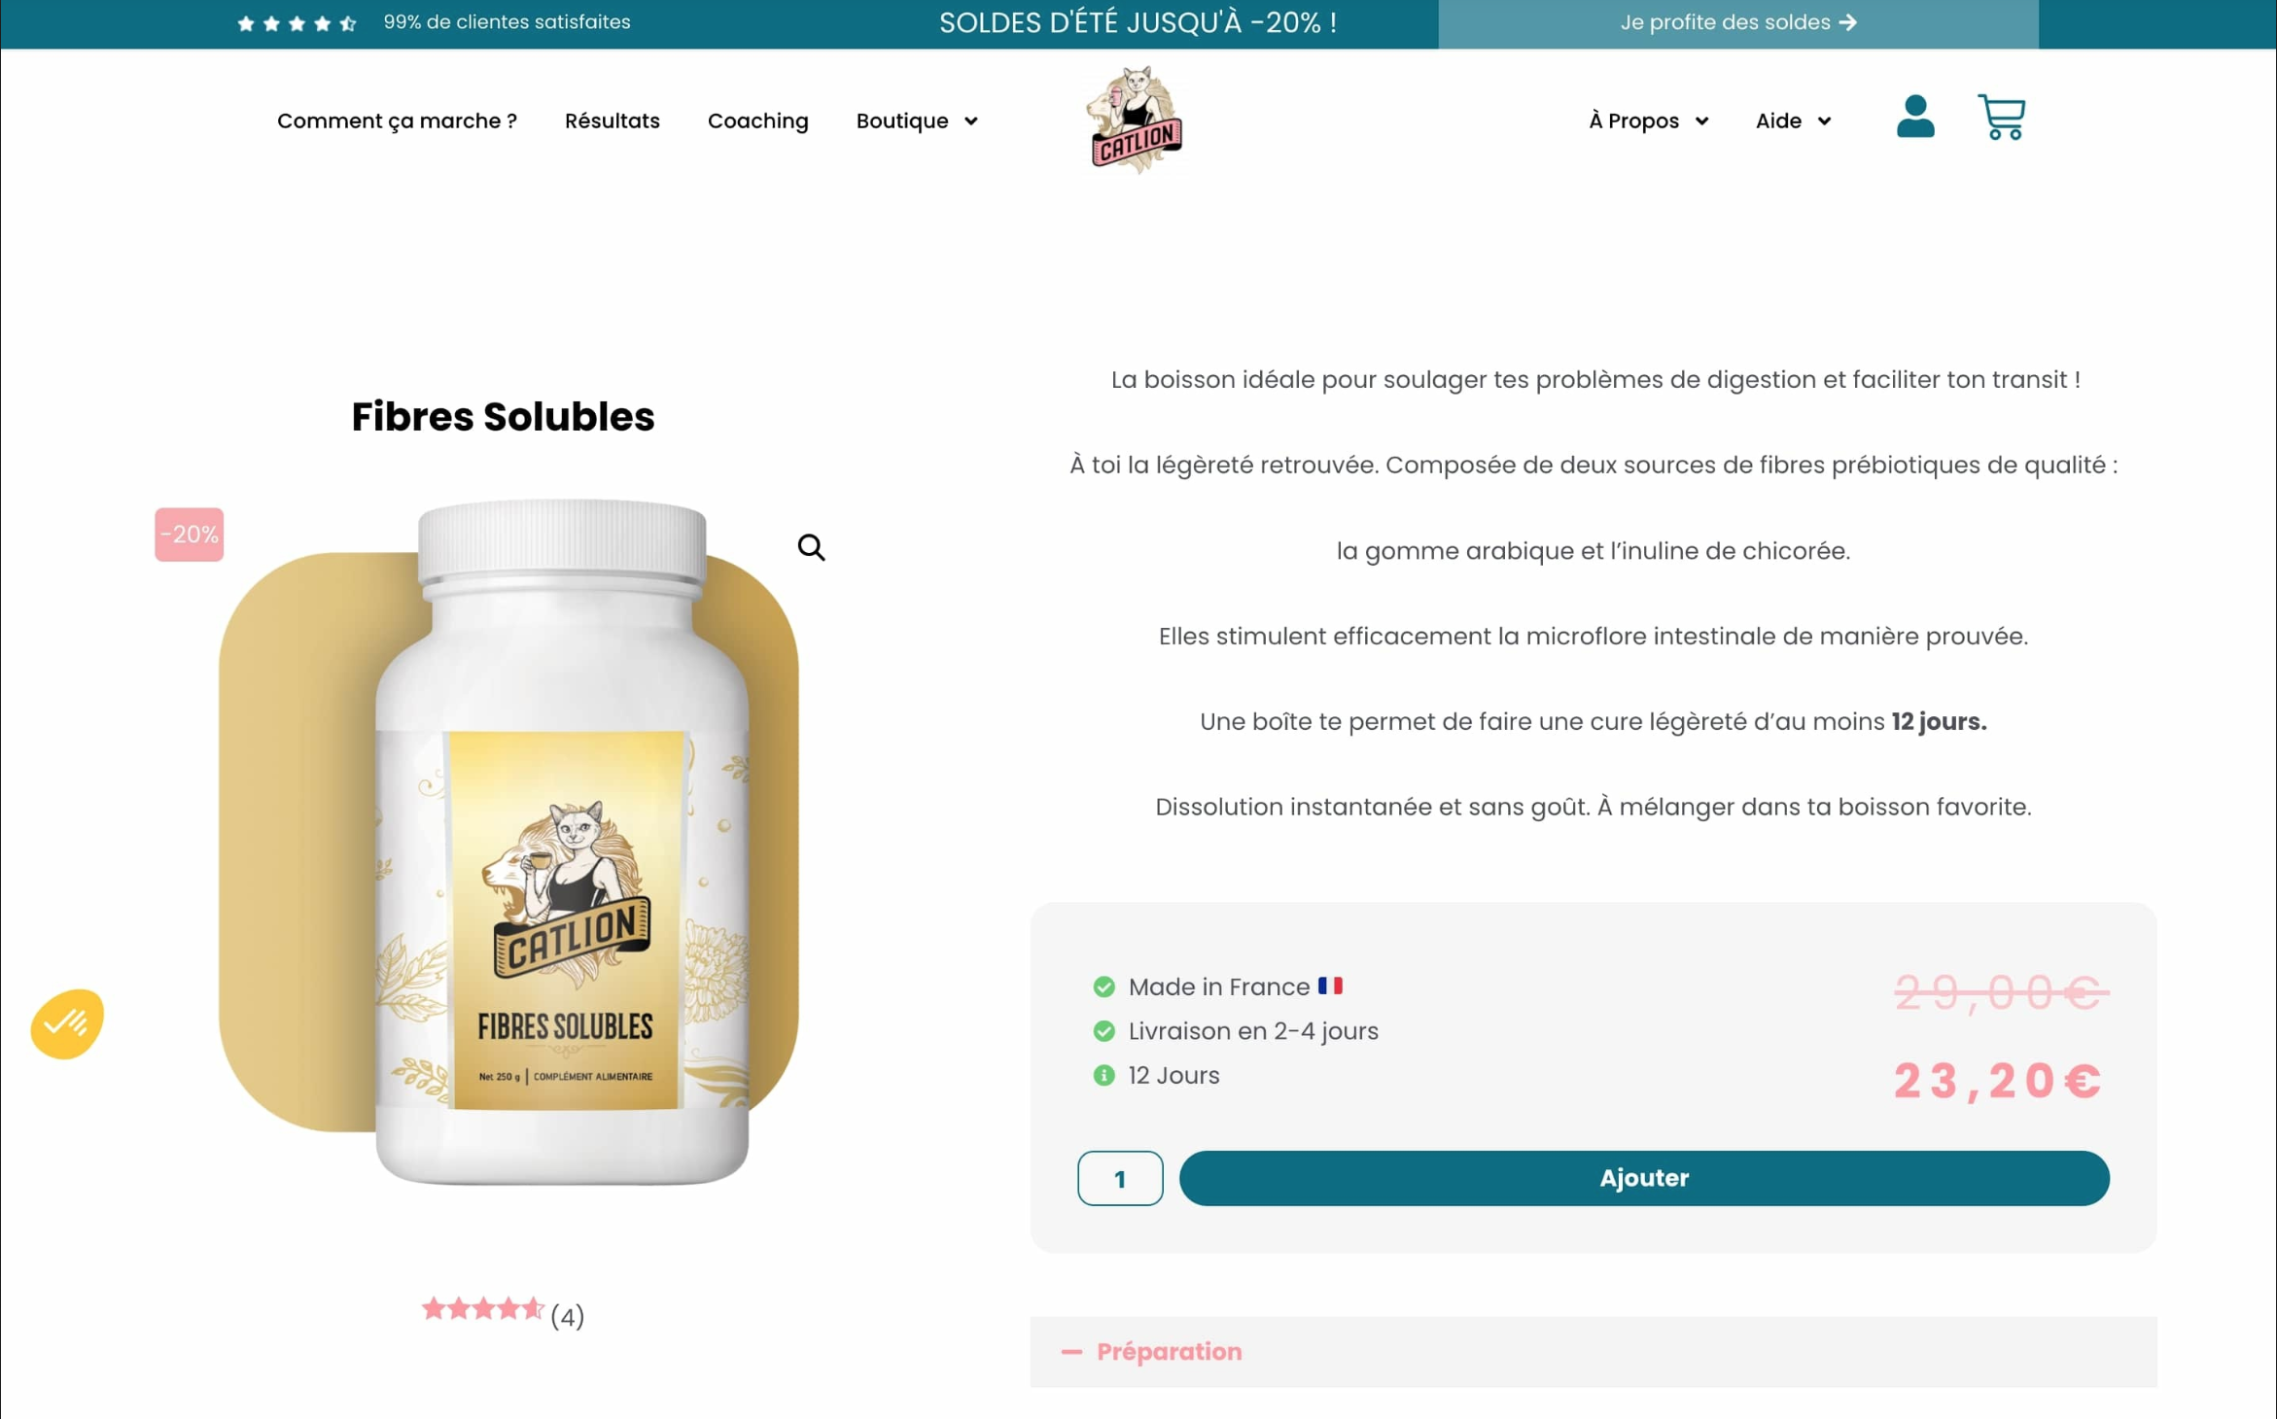The image size is (2277, 1419).
Task: Open the Aide dropdown menu
Action: coord(1793,121)
